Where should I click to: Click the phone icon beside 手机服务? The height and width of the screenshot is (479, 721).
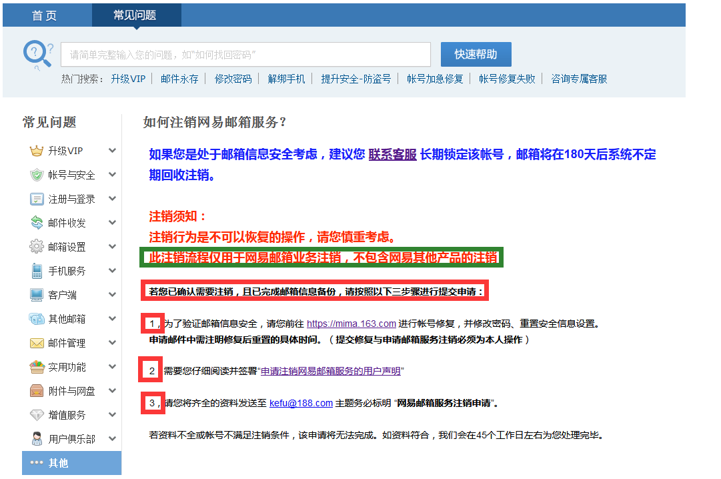click(37, 271)
